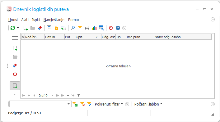Click the highlighted new document button in sidebar

point(15,86)
